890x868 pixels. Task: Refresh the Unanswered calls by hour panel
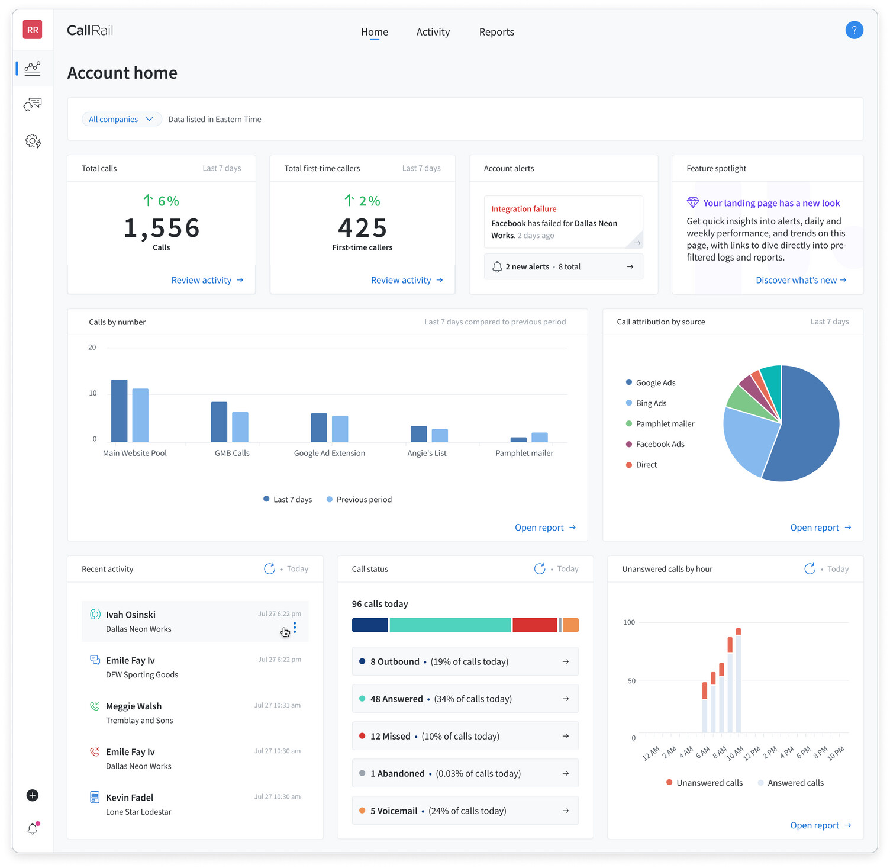(810, 568)
